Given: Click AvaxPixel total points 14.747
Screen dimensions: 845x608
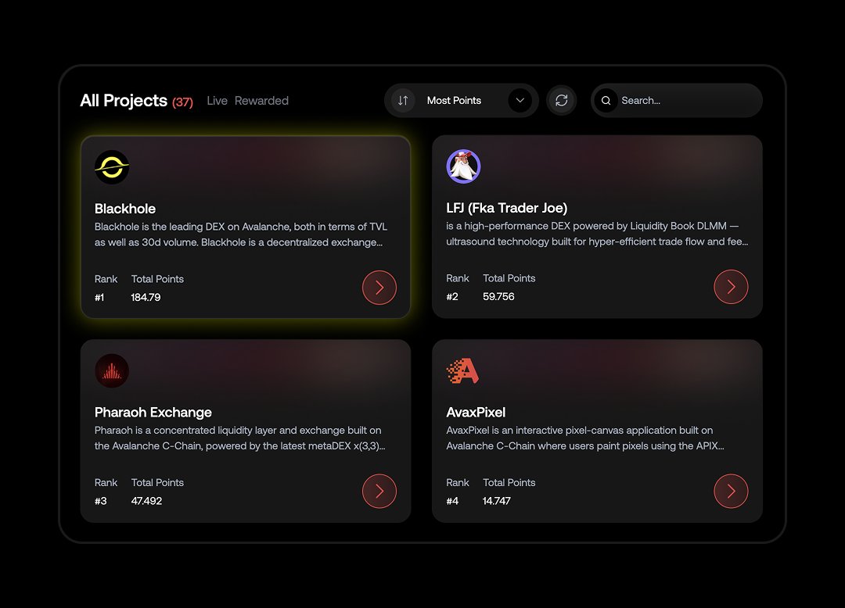Looking at the screenshot, I should pyautogui.click(x=496, y=501).
